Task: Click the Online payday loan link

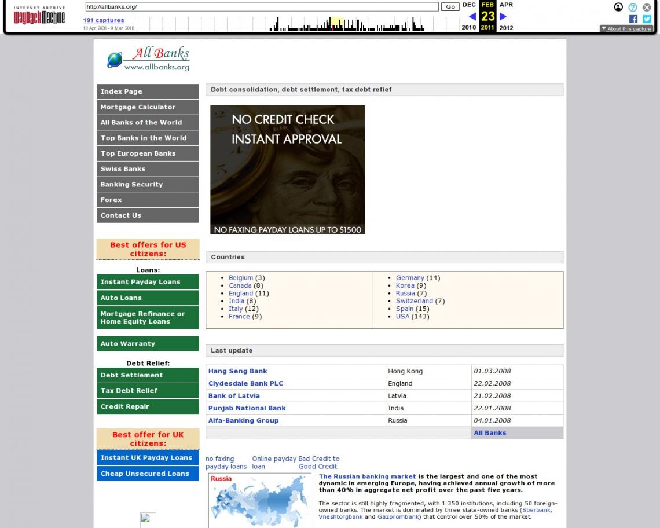Action: click(274, 463)
